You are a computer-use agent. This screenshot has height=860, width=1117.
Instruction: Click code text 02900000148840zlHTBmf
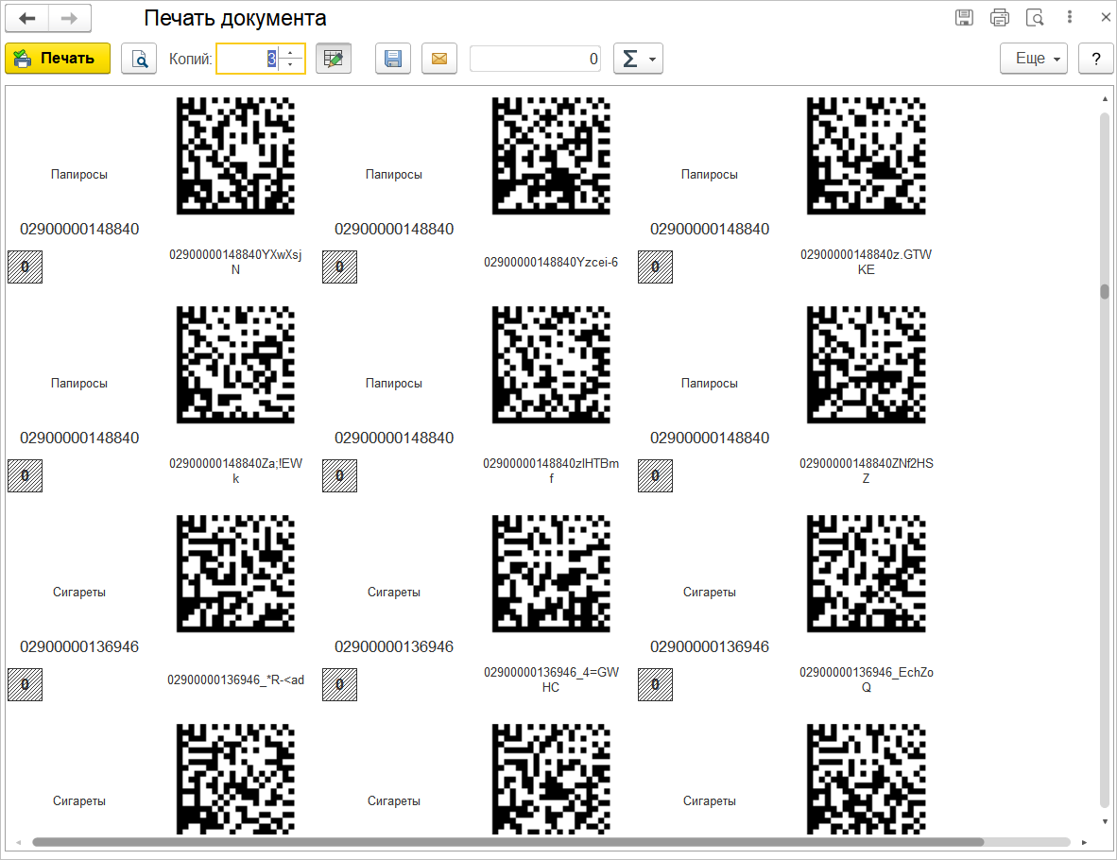551,471
